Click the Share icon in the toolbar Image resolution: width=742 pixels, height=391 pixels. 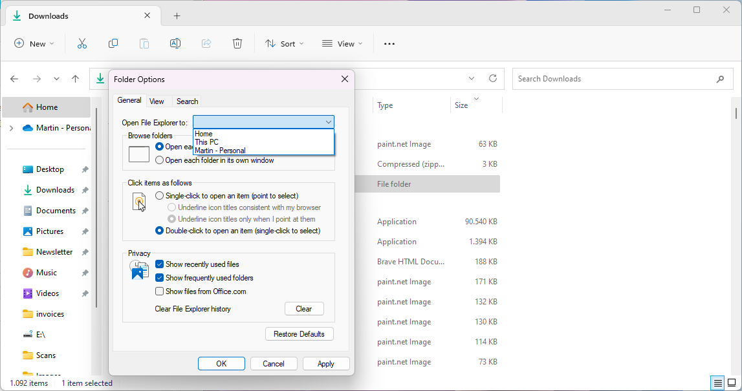206,43
